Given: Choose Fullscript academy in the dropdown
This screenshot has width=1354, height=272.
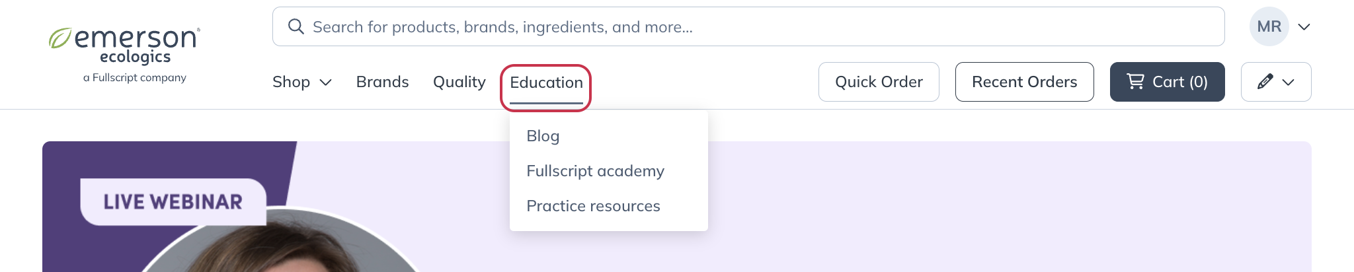Looking at the screenshot, I should pos(595,171).
